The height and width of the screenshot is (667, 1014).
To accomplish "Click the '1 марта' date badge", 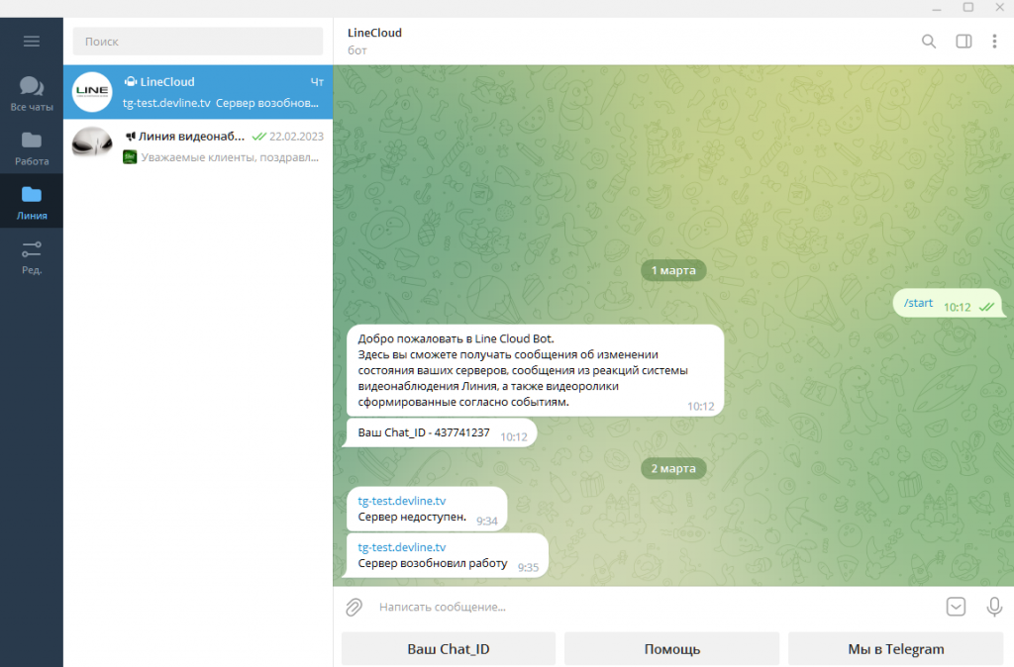I will point(673,270).
